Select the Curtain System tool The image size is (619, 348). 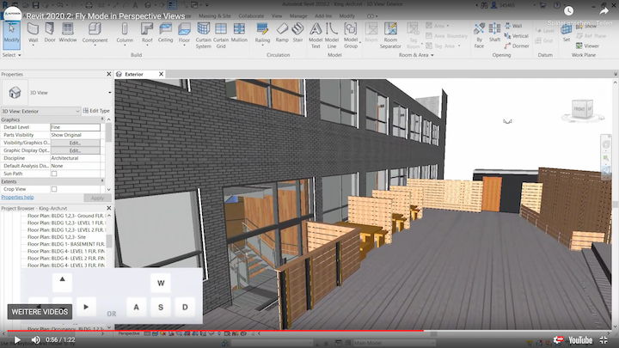click(203, 35)
